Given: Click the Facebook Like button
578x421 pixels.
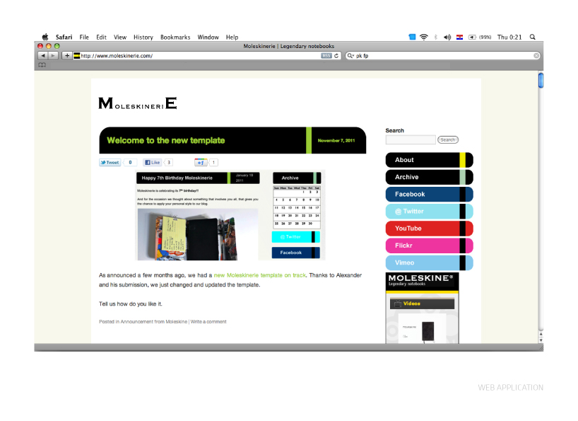Looking at the screenshot, I should [x=153, y=163].
